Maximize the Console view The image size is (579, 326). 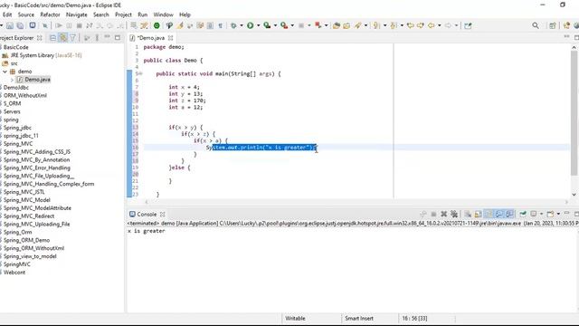pyautogui.click(x=576, y=214)
